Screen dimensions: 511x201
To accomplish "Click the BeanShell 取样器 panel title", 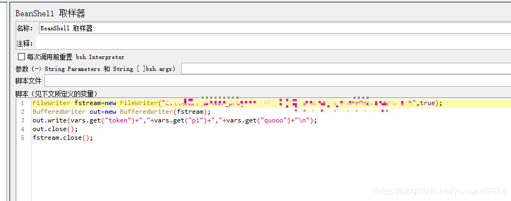I will click(50, 14).
